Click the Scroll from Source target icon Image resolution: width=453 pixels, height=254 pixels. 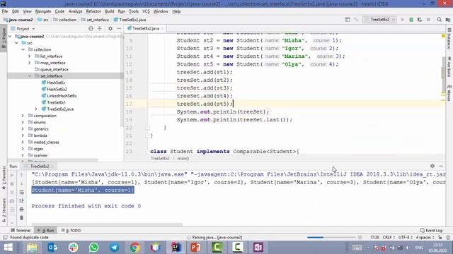pos(91,28)
